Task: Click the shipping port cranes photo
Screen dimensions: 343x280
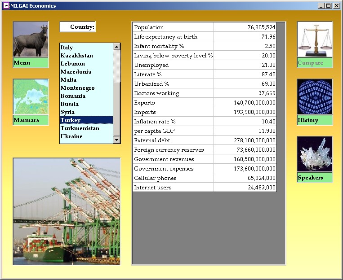Action: (x=67, y=211)
